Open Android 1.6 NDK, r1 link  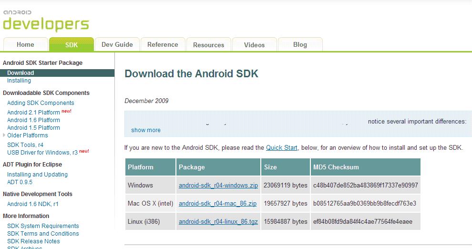pos(33,204)
